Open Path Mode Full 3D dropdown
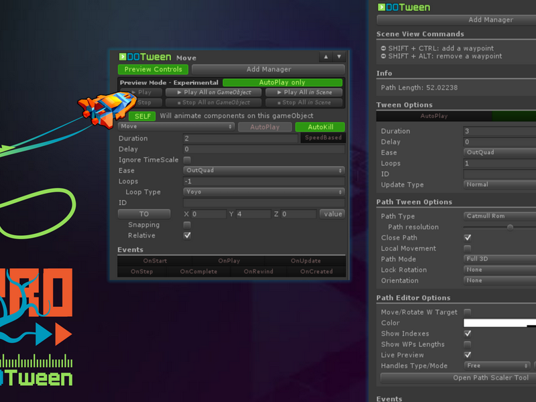Image resolution: width=536 pixels, height=402 pixels. (499, 259)
